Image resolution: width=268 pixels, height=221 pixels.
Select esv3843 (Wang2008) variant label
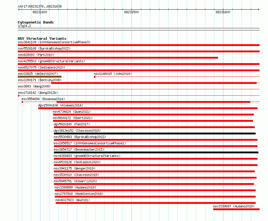(34, 86)
